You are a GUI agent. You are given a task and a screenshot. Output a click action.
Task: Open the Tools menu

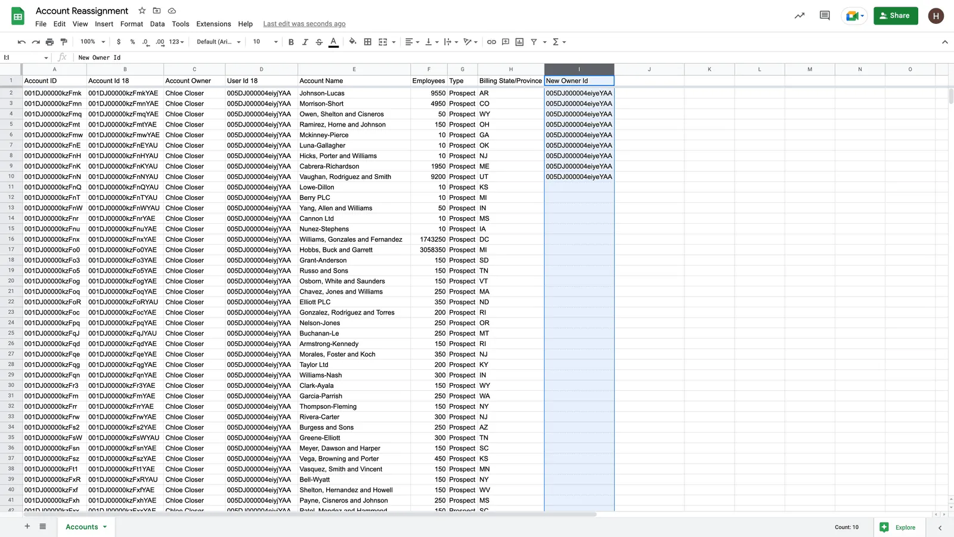(x=181, y=24)
